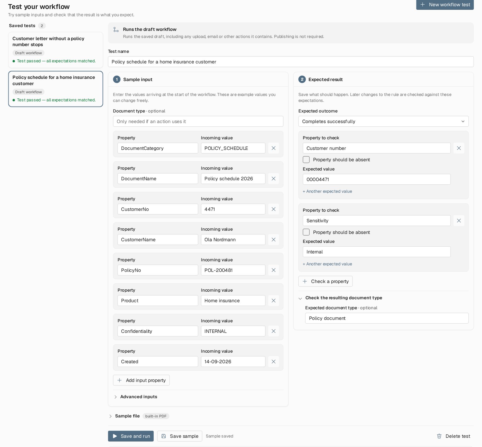Remove the Created input property row
482x447 pixels.
coord(273,362)
